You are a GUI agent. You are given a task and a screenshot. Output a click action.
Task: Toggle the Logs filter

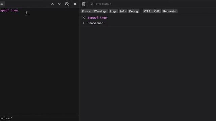(x=113, y=11)
